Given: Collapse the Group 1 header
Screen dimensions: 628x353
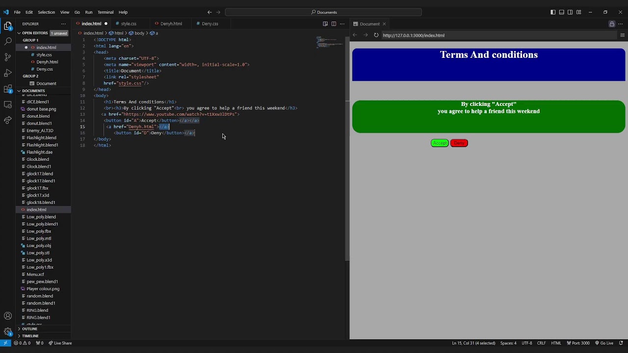Looking at the screenshot, I should coord(30,40).
